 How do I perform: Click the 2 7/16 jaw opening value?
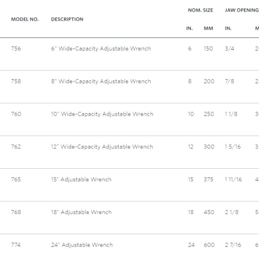233,245
